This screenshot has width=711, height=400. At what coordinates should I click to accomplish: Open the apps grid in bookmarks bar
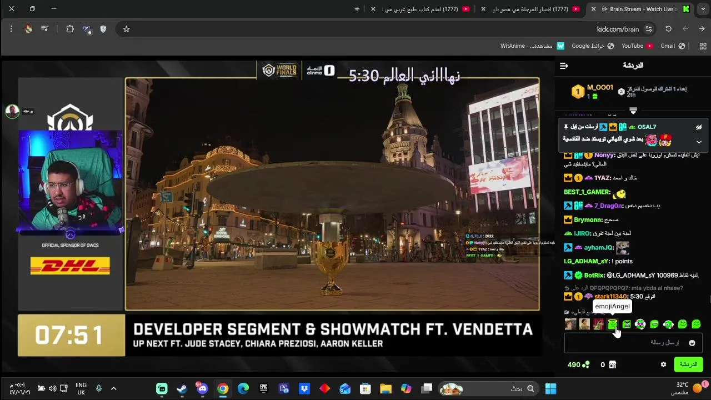pos(703,46)
